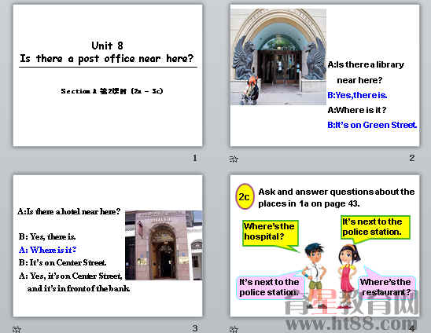Click the library entrance photo on slide 2
431x333 pixels.
[x=278, y=57]
